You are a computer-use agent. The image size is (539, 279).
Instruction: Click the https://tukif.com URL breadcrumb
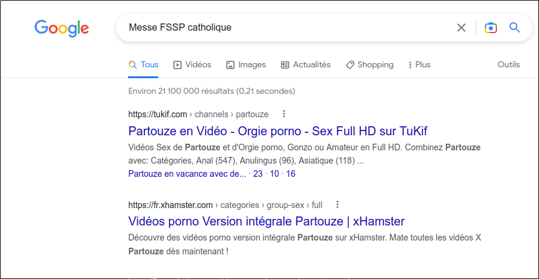pyautogui.click(x=199, y=114)
